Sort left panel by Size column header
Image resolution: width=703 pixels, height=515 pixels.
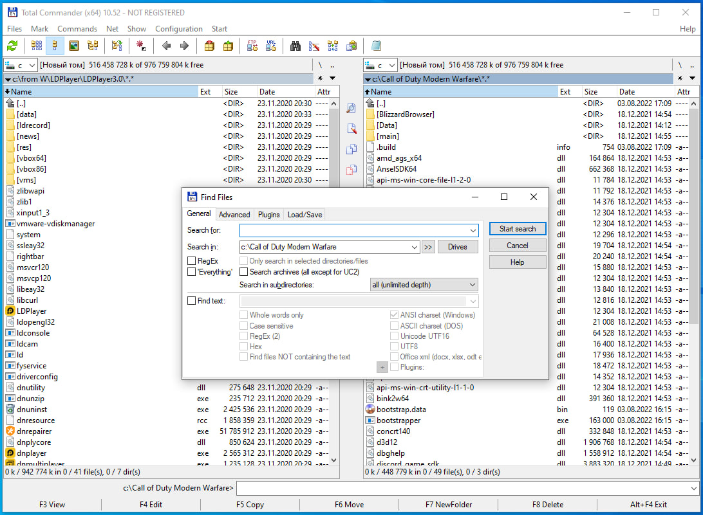pos(238,92)
